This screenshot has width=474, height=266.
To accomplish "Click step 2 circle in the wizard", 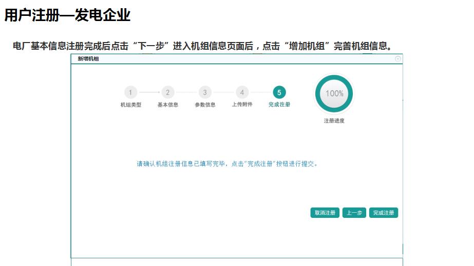I will coord(167,92).
